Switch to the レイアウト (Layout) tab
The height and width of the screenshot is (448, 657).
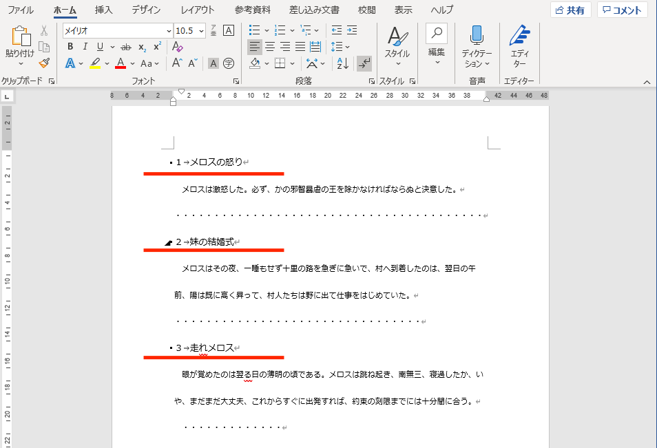(x=198, y=10)
